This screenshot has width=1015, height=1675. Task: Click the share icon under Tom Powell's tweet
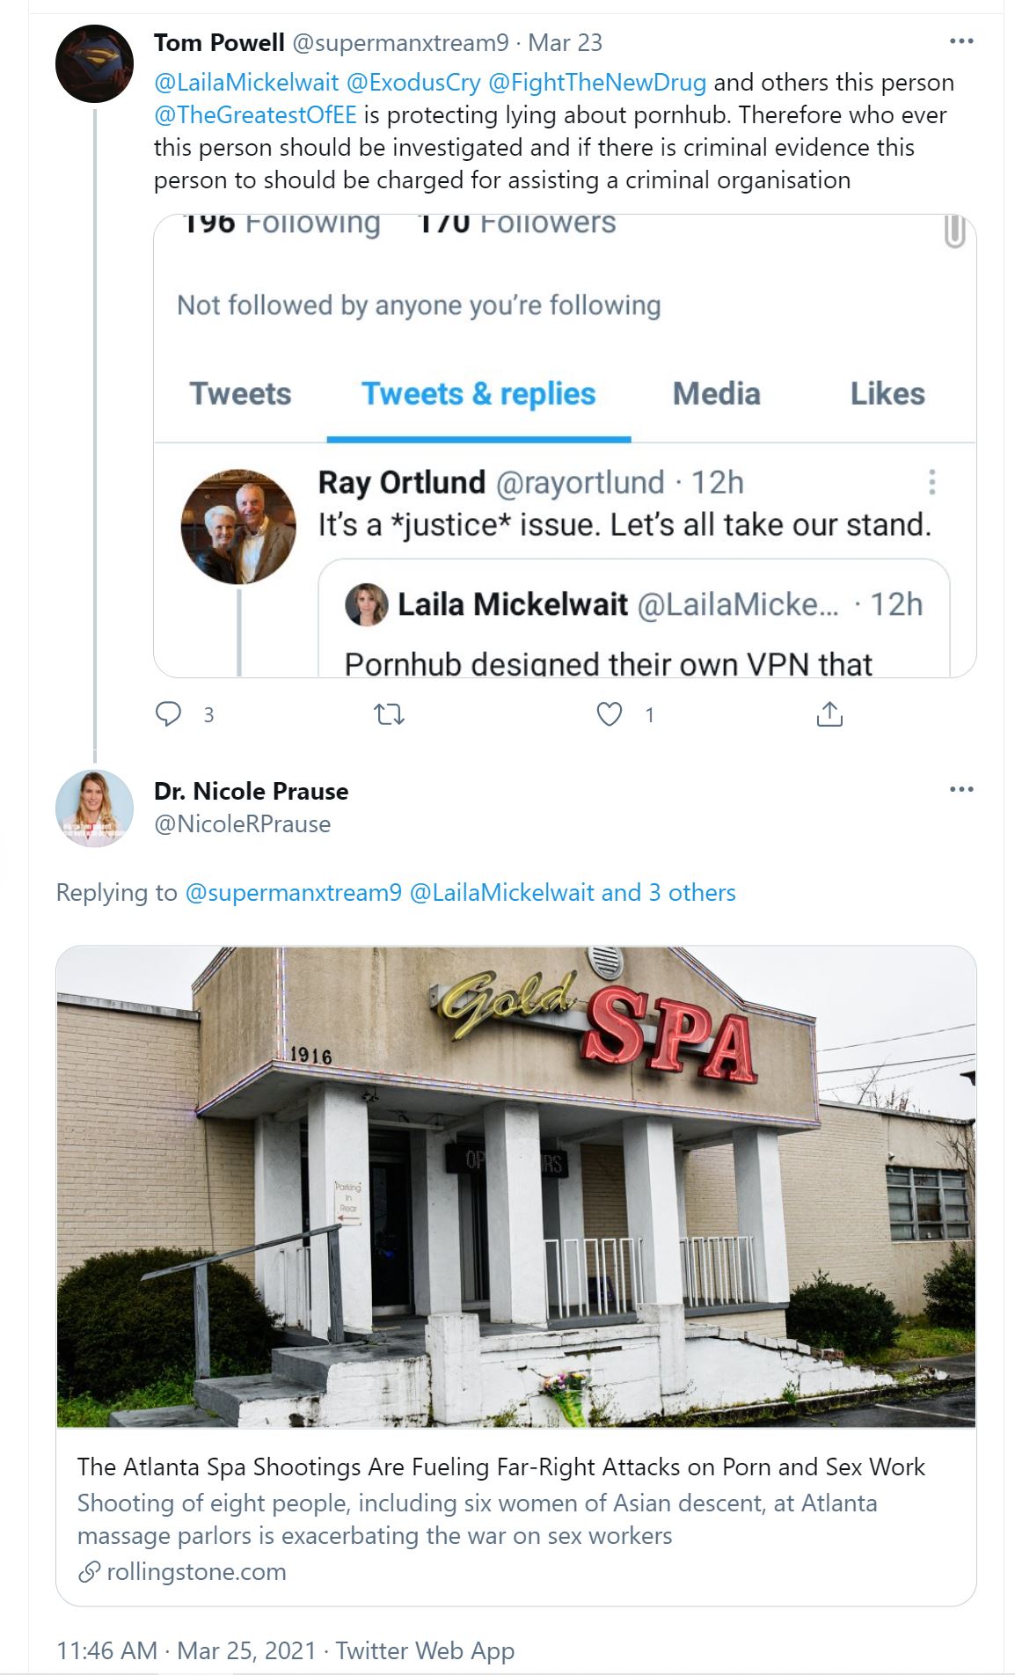click(x=829, y=713)
